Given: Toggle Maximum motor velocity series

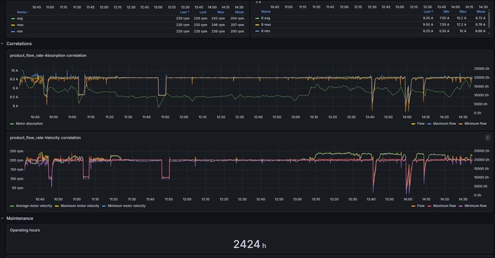Looking at the screenshot, I should click(80, 205).
